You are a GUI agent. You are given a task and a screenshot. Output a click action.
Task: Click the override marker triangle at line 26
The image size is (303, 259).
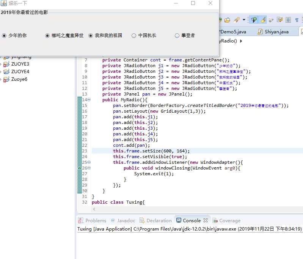click(x=79, y=168)
